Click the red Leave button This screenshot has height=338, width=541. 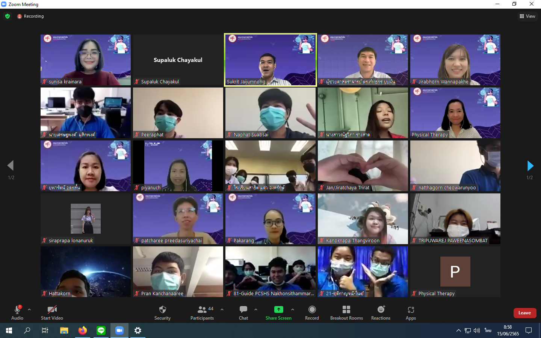coord(524,313)
